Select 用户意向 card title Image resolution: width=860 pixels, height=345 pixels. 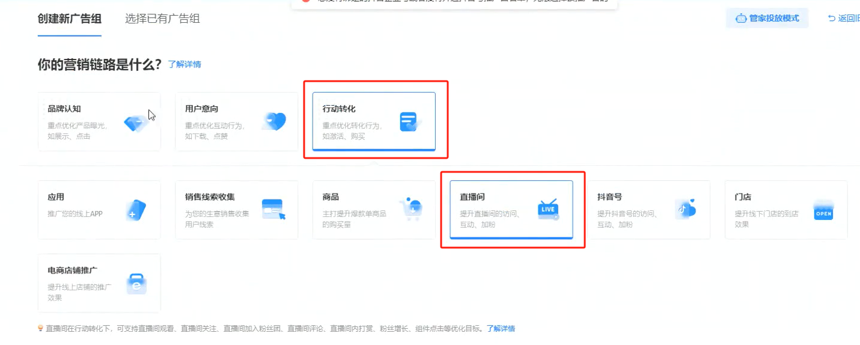[x=201, y=109]
